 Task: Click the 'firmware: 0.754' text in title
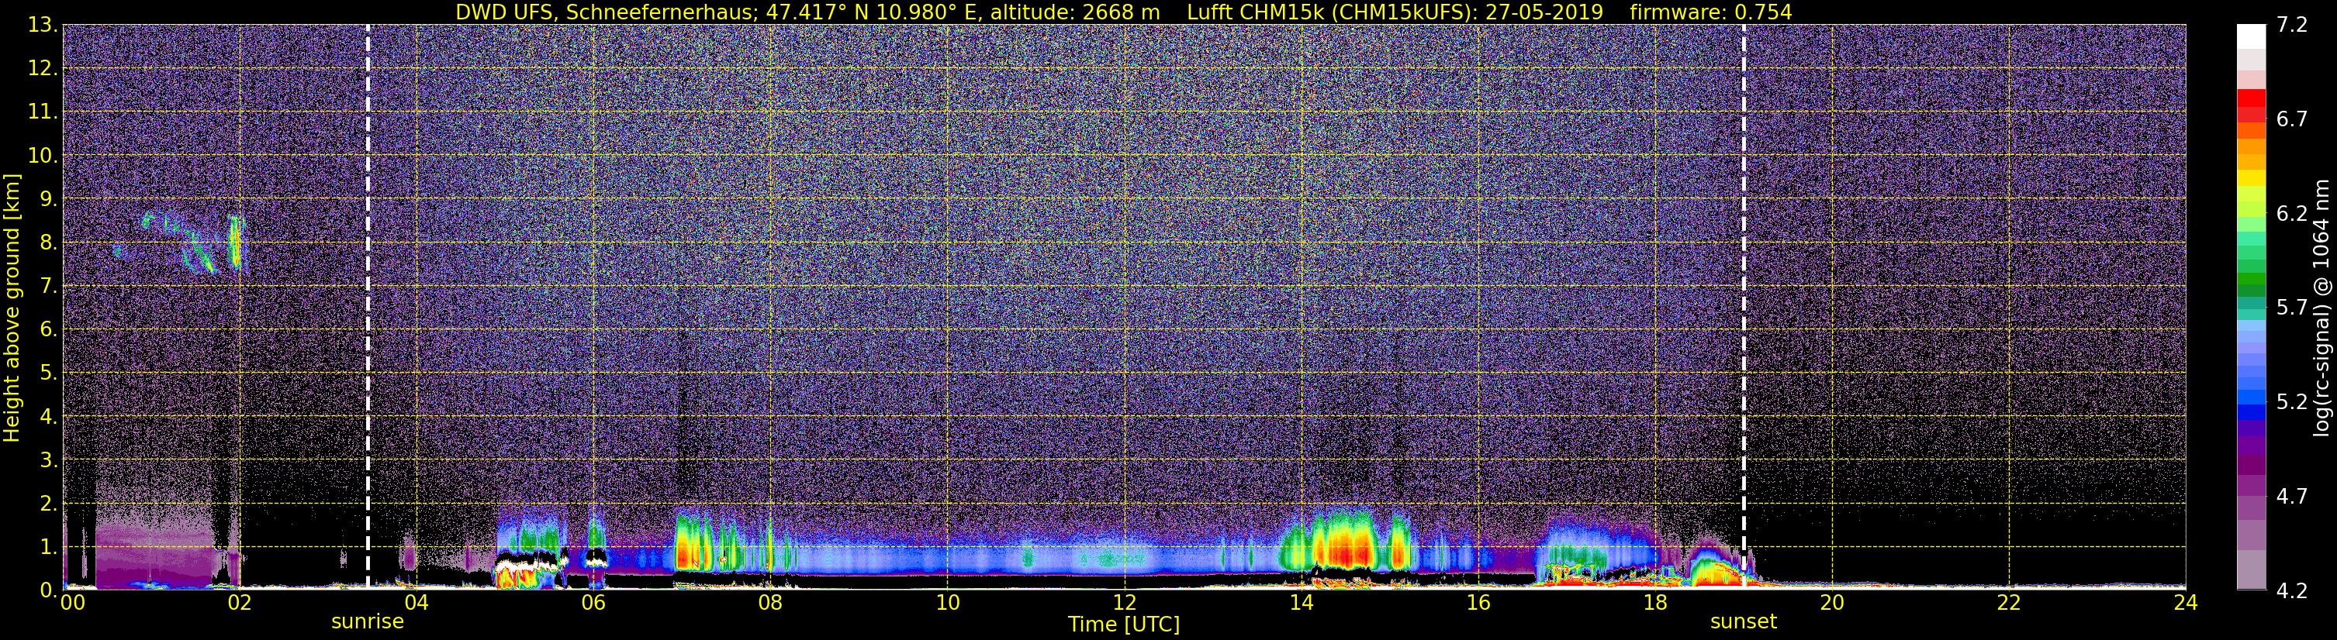pyautogui.click(x=1711, y=12)
